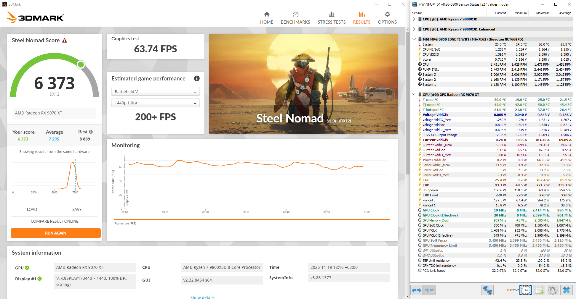Click the fan icon beside PUMP SYS1
Image resolution: width=576 pixels, height=299 pixels.
pos(420,70)
